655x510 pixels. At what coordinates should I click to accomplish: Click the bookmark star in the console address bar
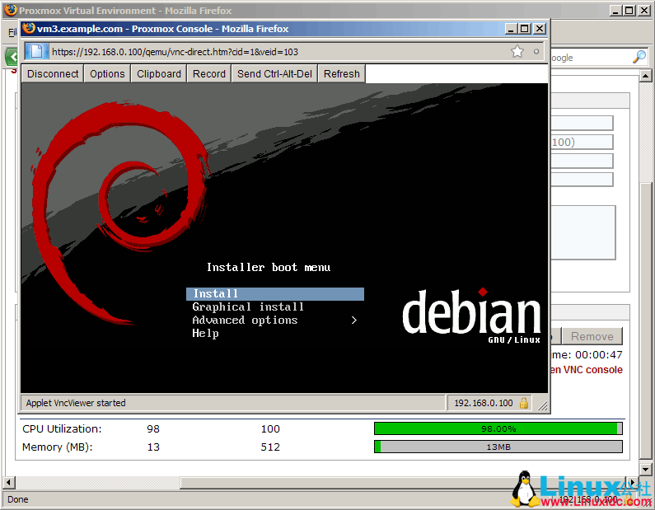coord(517,51)
